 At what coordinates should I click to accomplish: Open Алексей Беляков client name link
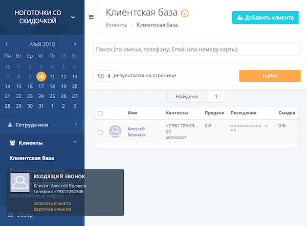136,132
